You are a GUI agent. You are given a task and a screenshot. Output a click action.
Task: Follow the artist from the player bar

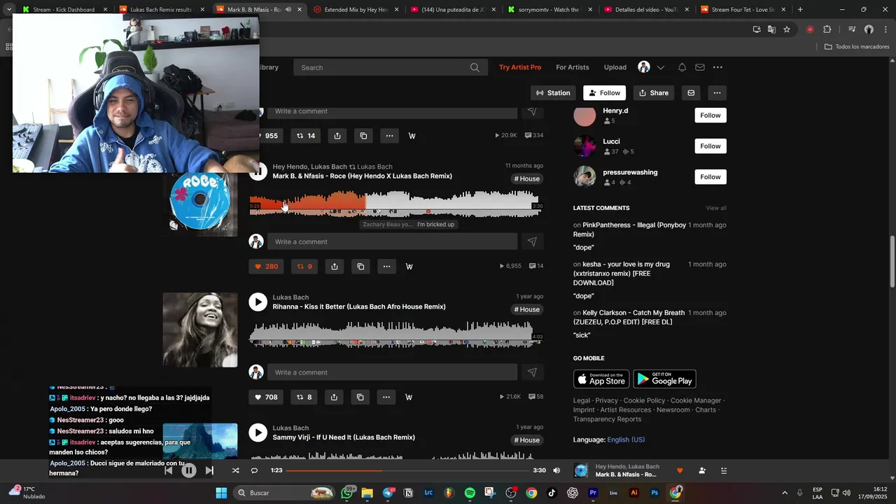coord(702,470)
